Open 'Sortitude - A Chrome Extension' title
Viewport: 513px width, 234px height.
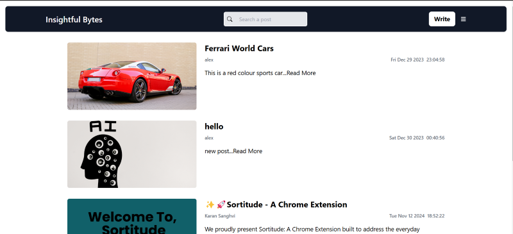[x=287, y=205]
